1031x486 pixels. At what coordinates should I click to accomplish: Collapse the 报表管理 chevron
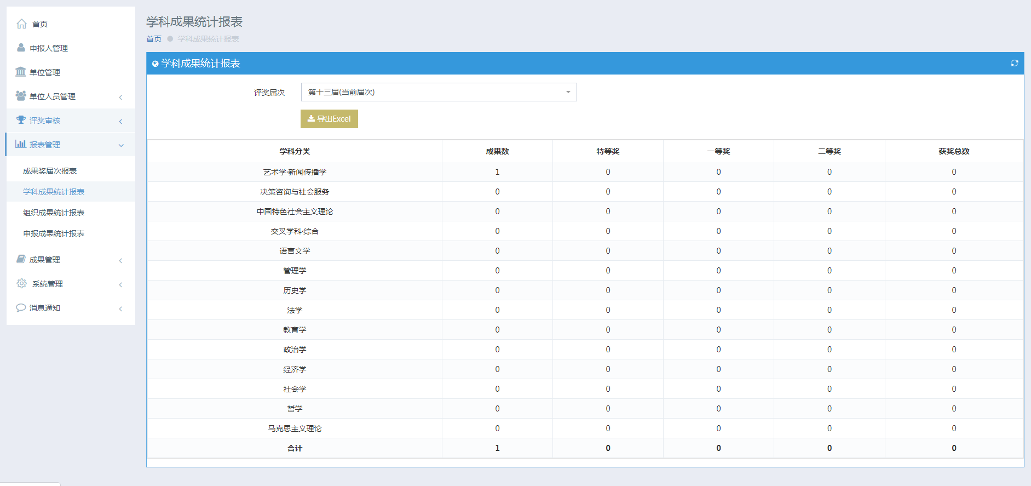pyautogui.click(x=121, y=145)
